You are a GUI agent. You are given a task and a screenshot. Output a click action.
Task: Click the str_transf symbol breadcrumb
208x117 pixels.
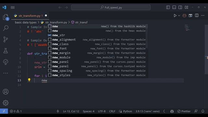(x=81, y=22)
